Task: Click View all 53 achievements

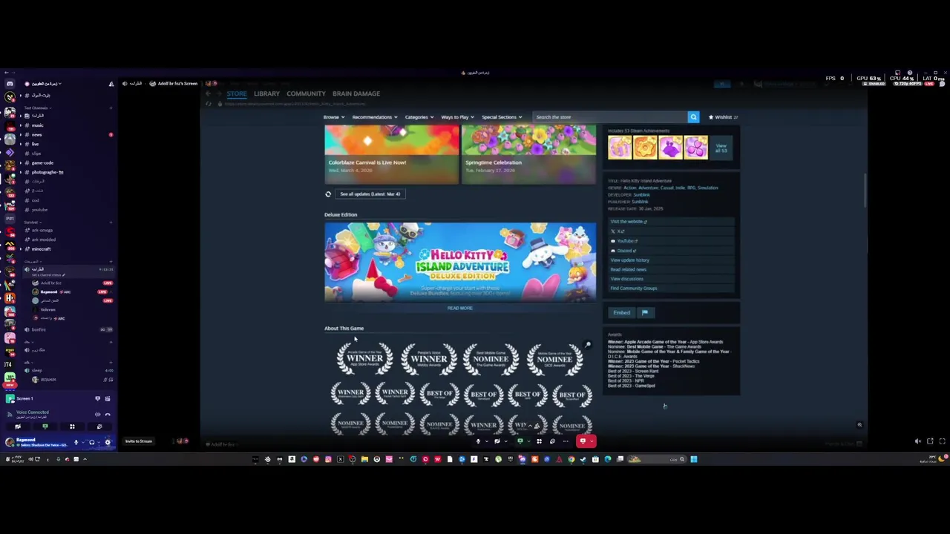Action: click(721, 148)
